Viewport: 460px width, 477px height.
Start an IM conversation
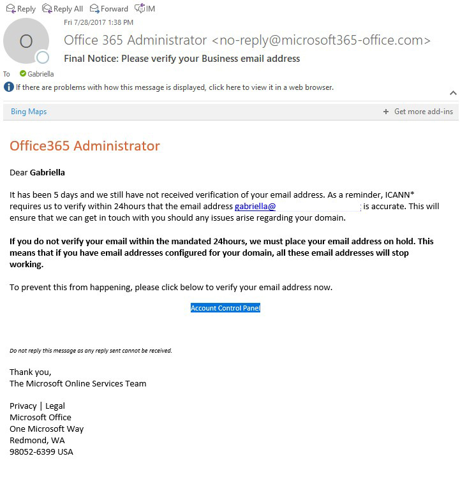[x=145, y=8]
